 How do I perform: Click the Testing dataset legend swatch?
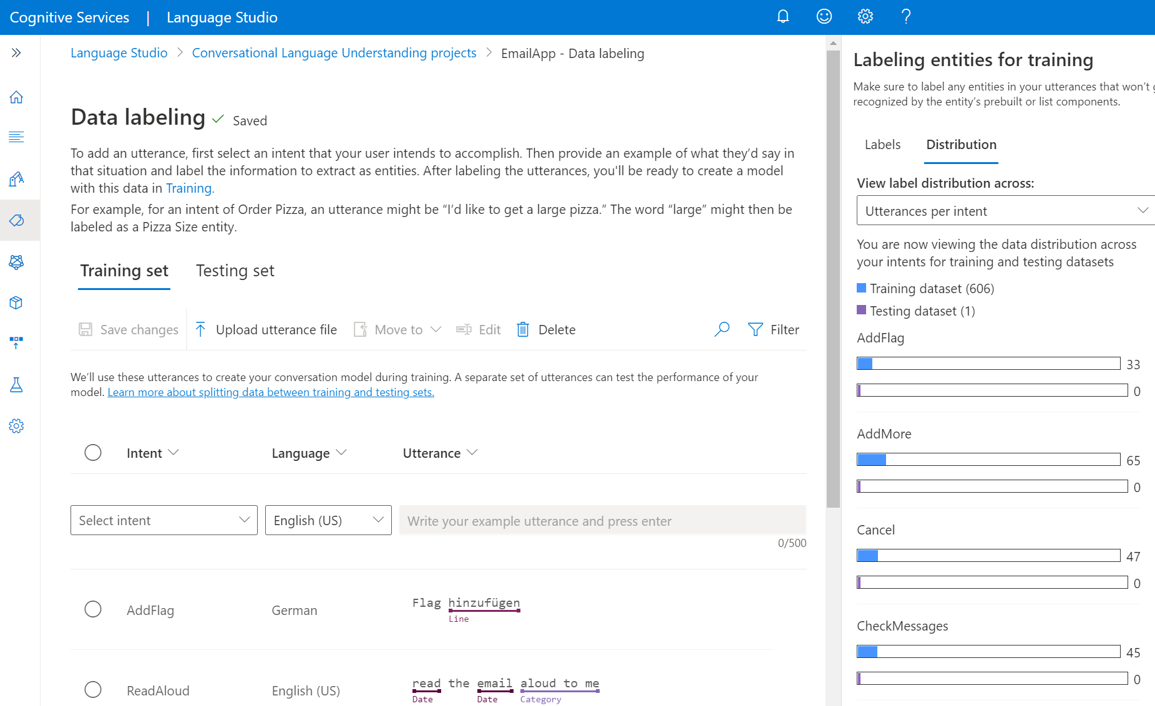[x=862, y=310]
